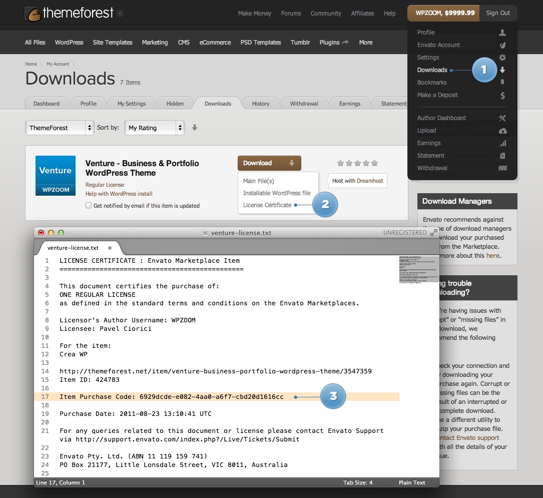Open the Tumblr category
The image size is (543, 498).
pos(300,42)
